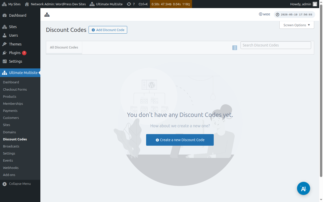
Task: Open the query monitor performance stats
Action: pyautogui.click(x=171, y=4)
